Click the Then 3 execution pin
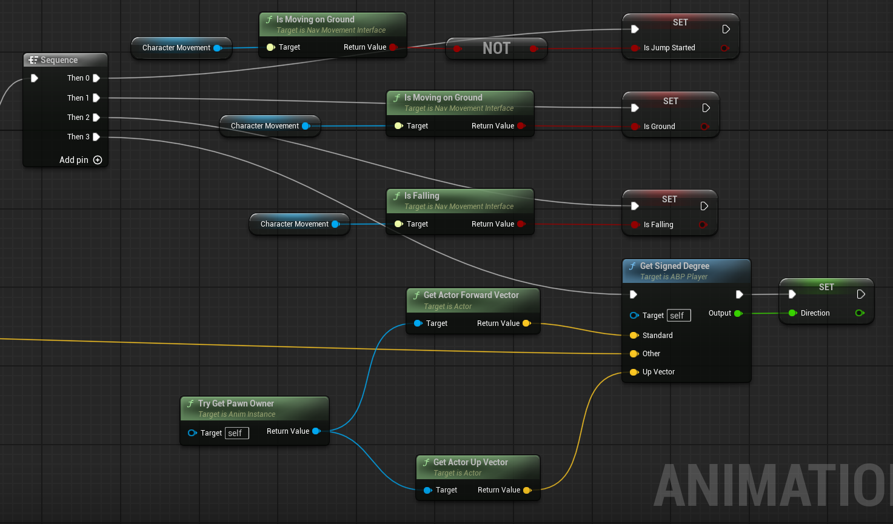 [x=96, y=137]
